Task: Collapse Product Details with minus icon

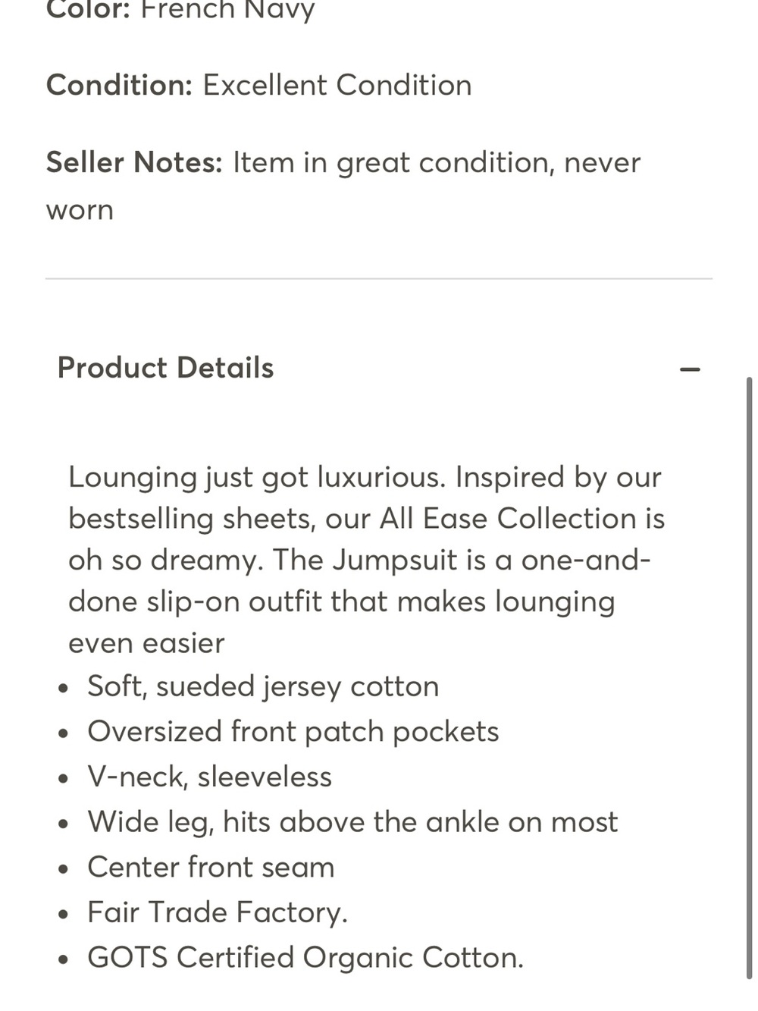Action: [x=690, y=369]
